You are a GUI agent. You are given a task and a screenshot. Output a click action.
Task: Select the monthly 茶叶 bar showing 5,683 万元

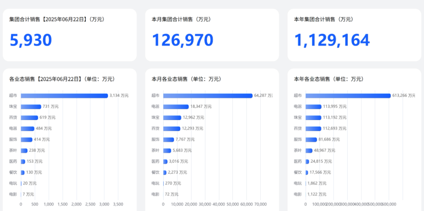pyautogui.click(x=167, y=151)
